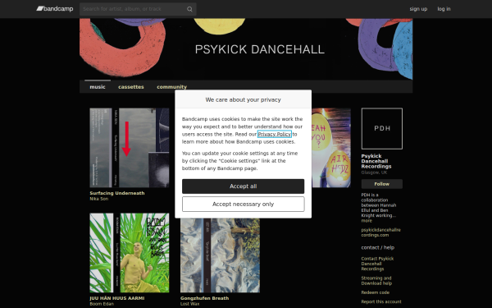Screen dimensions: 492x308
Task: Click the Surfacing Underneath album title
Action: [x=117, y=193]
